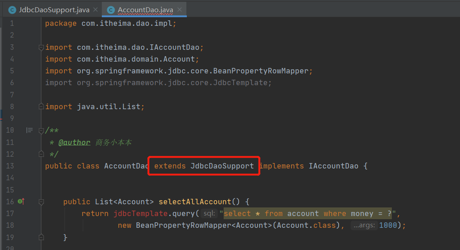460x250 pixels.
Task: Click the @author Javadoc tag
Action: (x=74, y=142)
